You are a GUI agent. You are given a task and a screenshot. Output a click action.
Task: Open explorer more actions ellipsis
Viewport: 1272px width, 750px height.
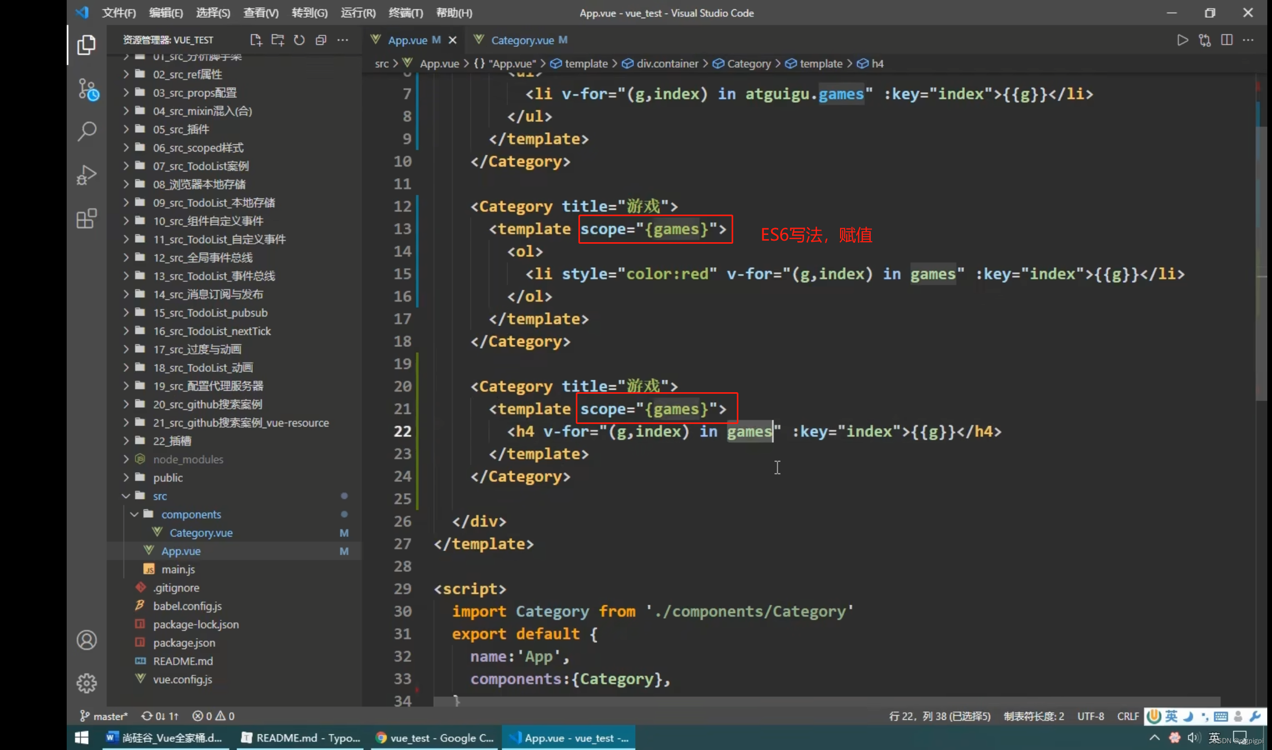tap(342, 40)
